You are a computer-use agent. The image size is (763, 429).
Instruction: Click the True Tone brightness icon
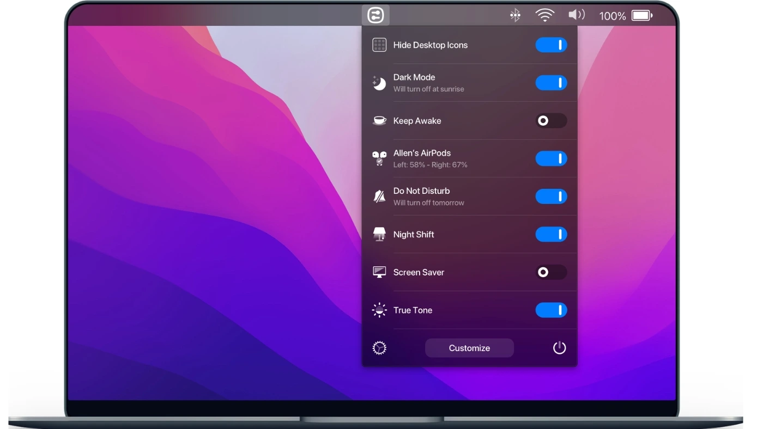coord(379,310)
